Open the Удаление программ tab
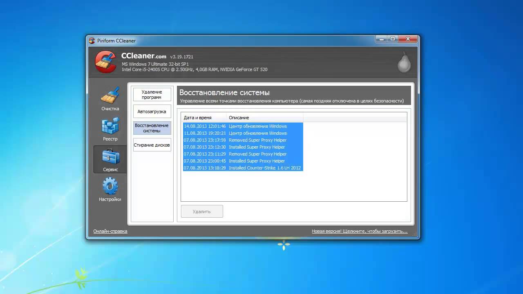This screenshot has height=294, width=523. 152,95
